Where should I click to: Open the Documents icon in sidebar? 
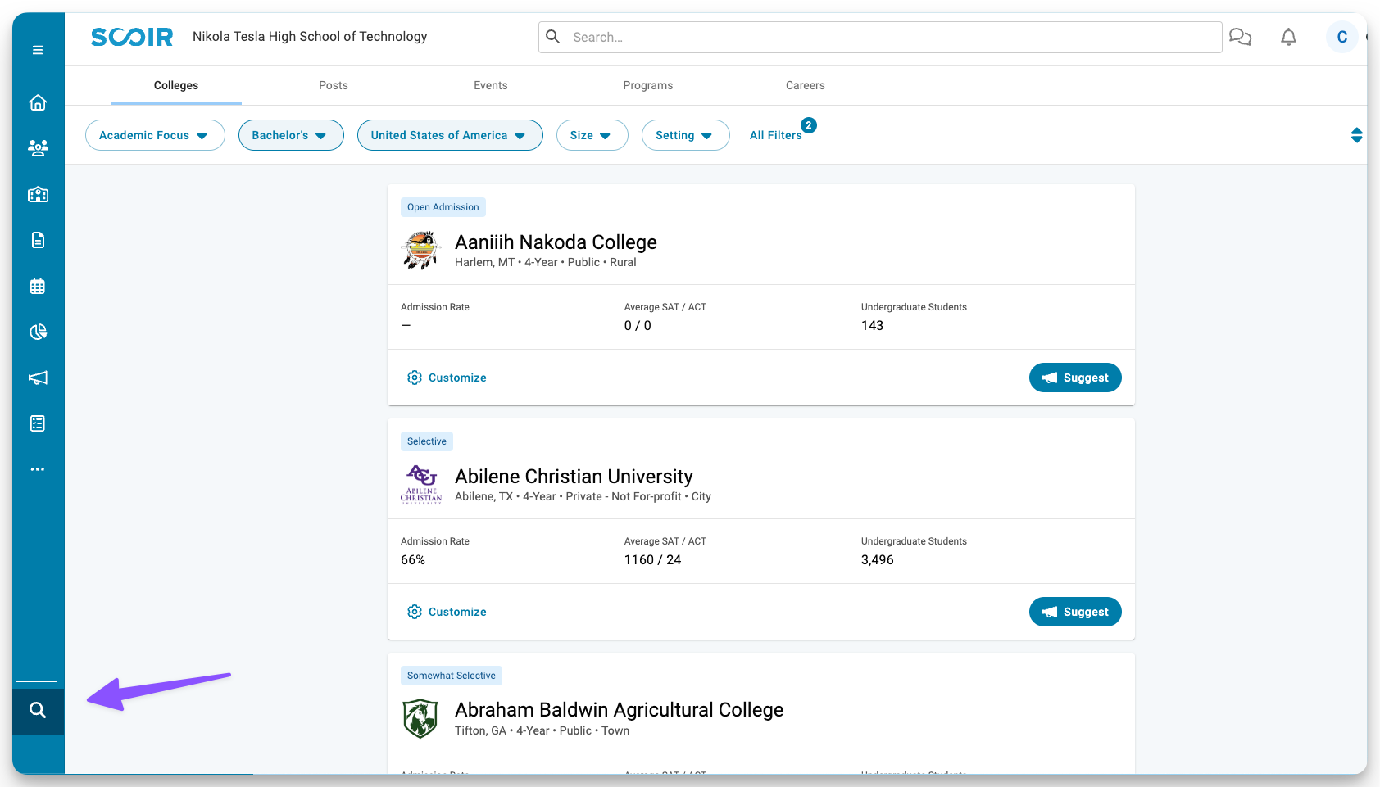38,240
